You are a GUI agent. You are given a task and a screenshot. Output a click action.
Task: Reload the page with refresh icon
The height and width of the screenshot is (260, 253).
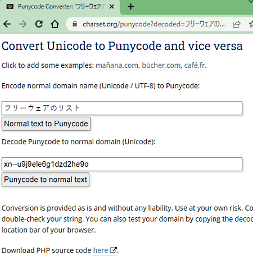[x=39, y=24]
